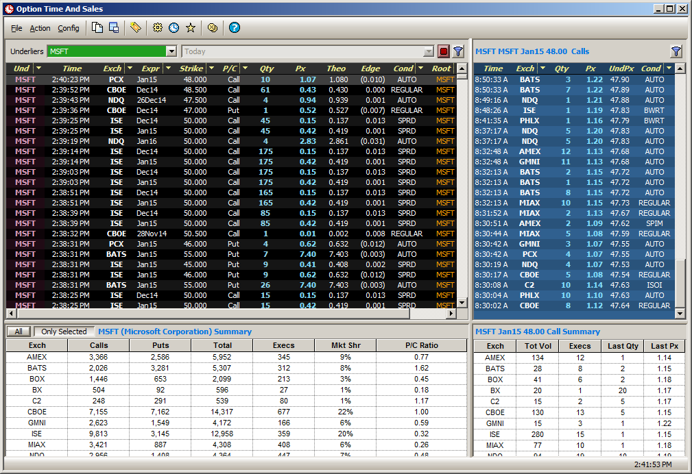This screenshot has height=474, width=692.
Task: Open settings via the gear icon
Action: [158, 28]
